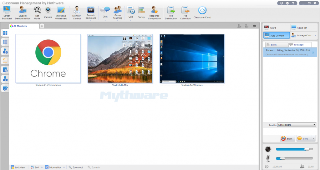
Task: Click the sidebar person-with-minus icon
Action: tap(5, 51)
